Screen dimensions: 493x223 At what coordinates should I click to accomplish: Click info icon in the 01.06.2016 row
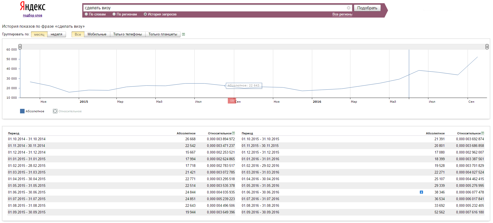(421, 192)
